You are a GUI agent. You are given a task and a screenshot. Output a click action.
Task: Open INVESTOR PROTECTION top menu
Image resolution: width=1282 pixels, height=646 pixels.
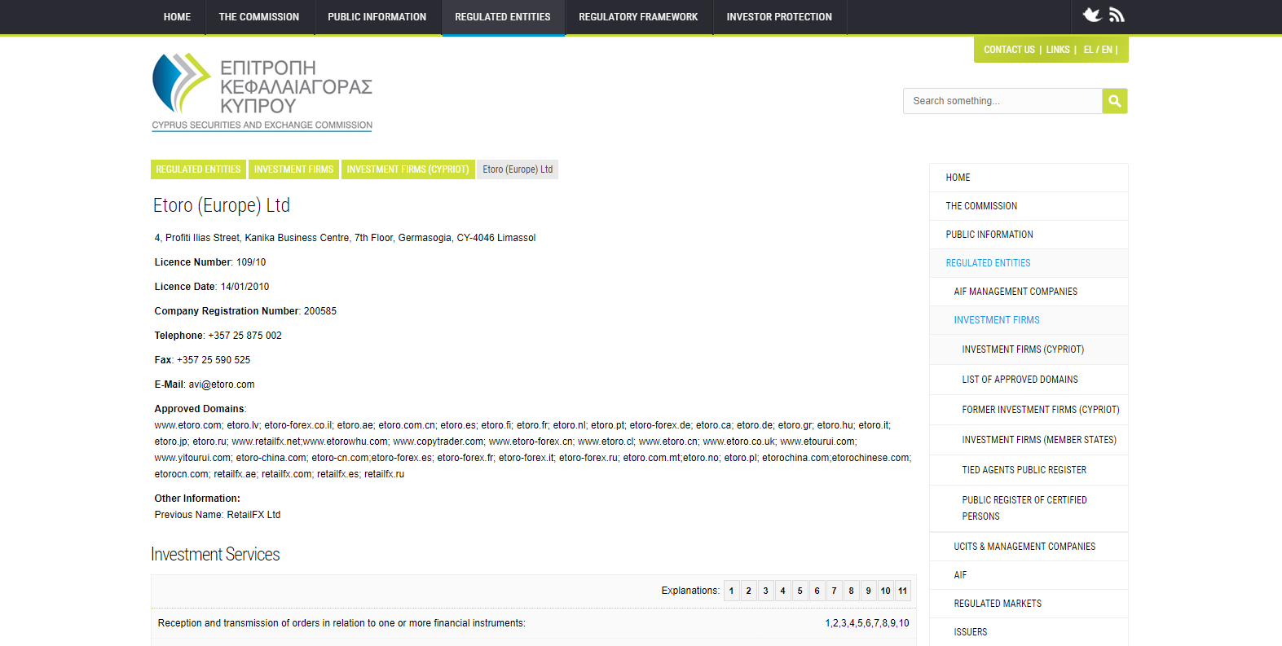click(780, 17)
